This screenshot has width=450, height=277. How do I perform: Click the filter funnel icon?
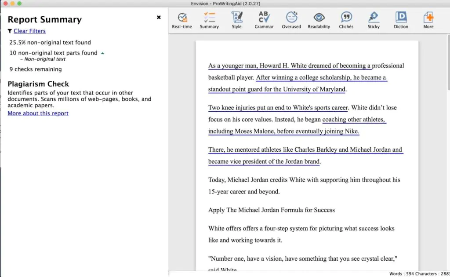(10, 31)
